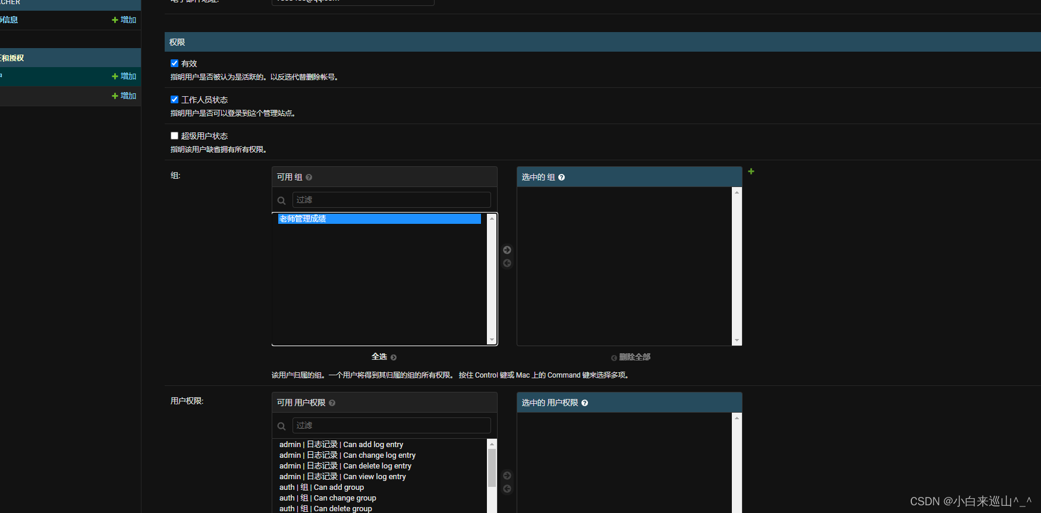Screen dimensions: 1041x513
Task: Select 'Can delete log entry' permission
Action: 379,465
